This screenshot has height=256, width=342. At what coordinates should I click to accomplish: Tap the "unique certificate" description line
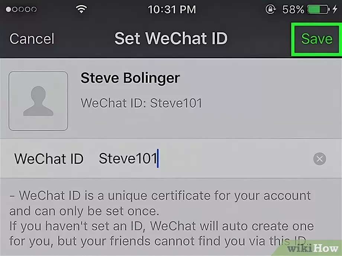160,196
